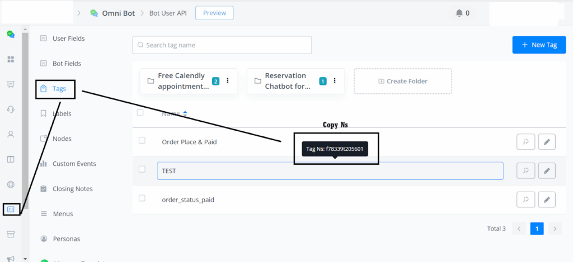Focus the Search tag name field
Image resolution: width=573 pixels, height=262 pixels.
[x=222, y=45]
